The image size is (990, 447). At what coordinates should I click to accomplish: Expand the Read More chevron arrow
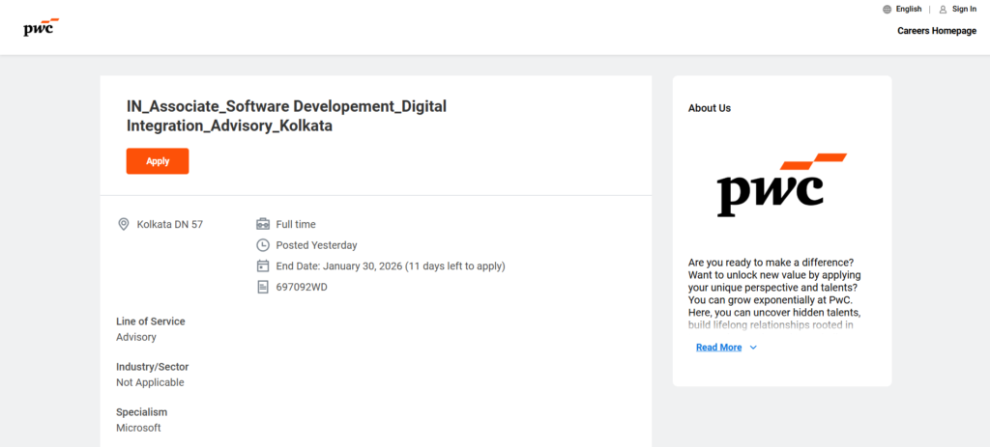tap(754, 348)
